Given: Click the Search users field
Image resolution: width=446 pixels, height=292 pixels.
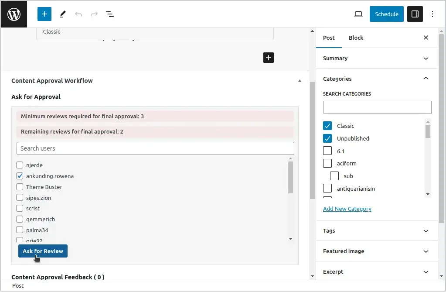Looking at the screenshot, I should click(155, 148).
